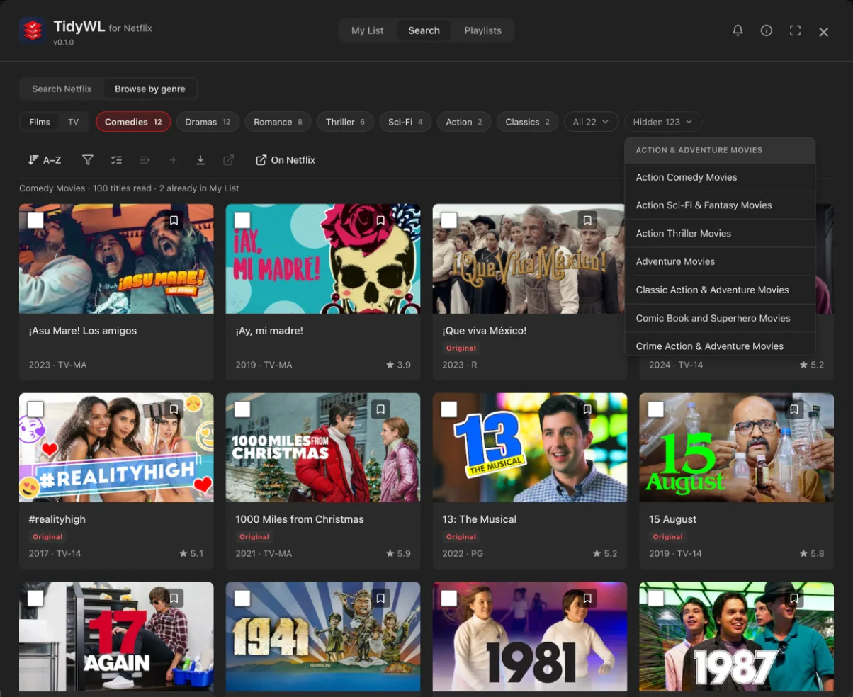Select the Action genre chip
This screenshot has width=853, height=697.
click(x=463, y=122)
